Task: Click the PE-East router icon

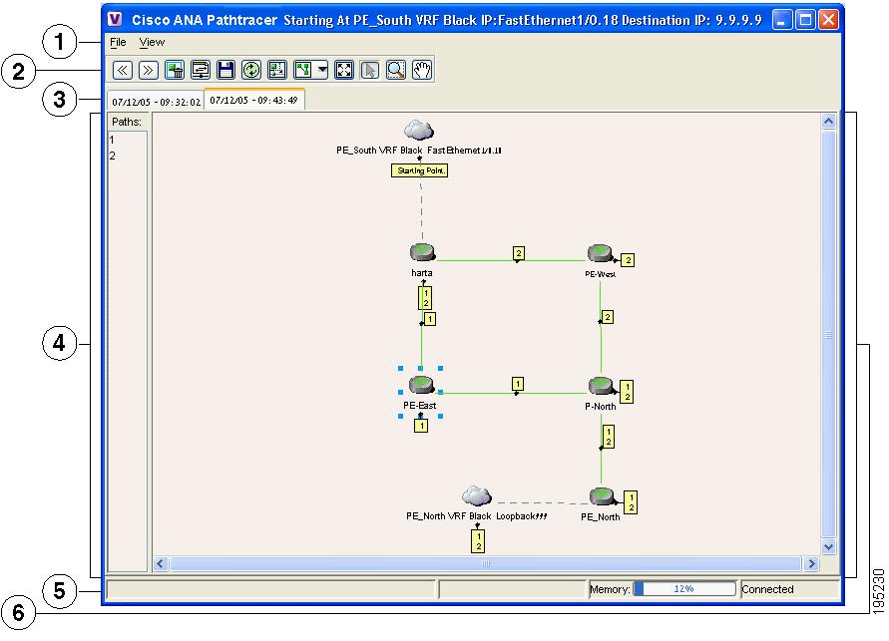Action: click(x=421, y=385)
